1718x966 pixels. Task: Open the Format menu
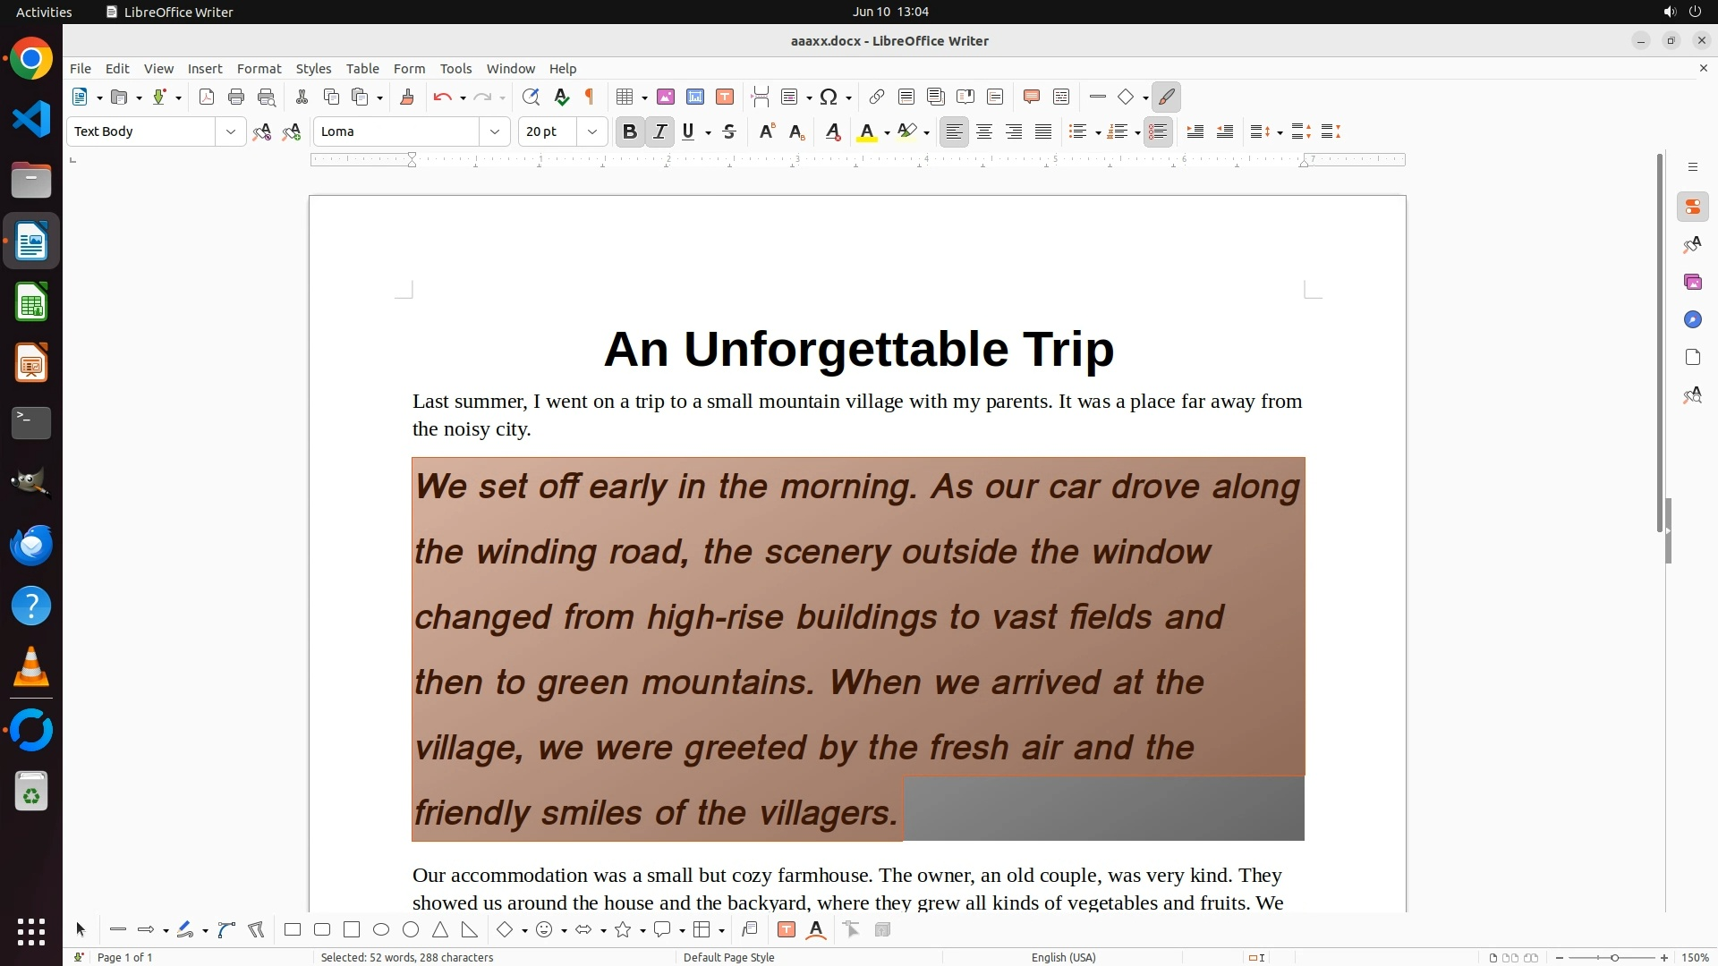259,69
